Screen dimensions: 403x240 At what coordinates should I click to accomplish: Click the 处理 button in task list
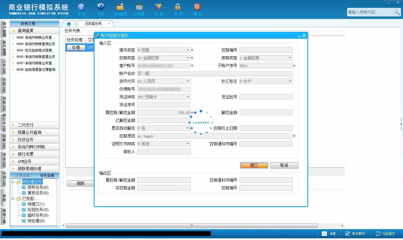(76, 47)
